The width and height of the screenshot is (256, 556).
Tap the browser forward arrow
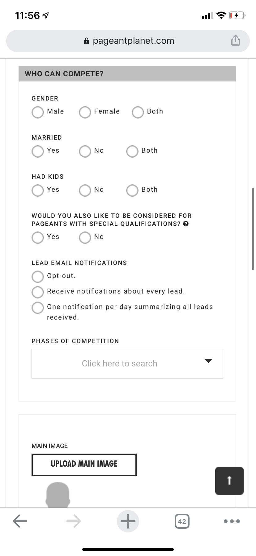74,521
